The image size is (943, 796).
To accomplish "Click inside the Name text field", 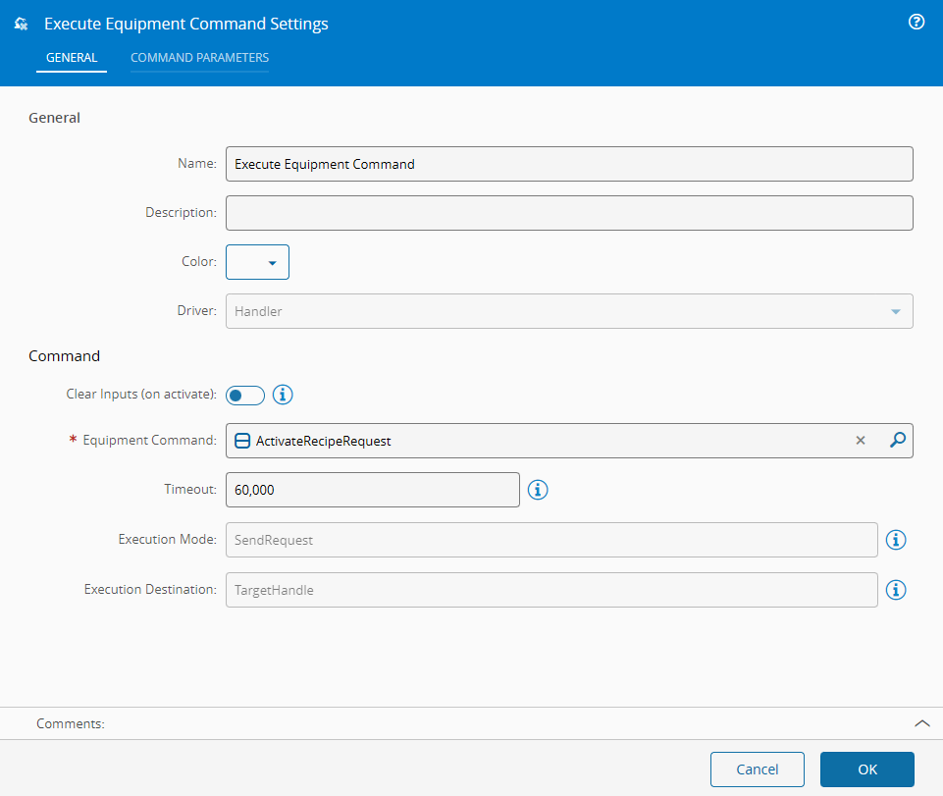I will [x=569, y=163].
